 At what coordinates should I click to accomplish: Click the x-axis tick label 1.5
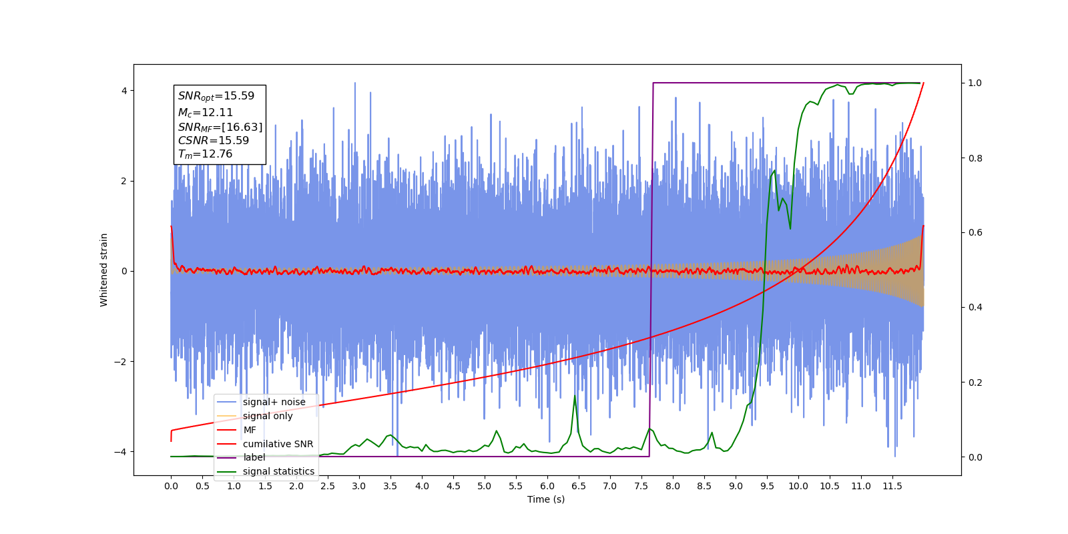tap(265, 486)
